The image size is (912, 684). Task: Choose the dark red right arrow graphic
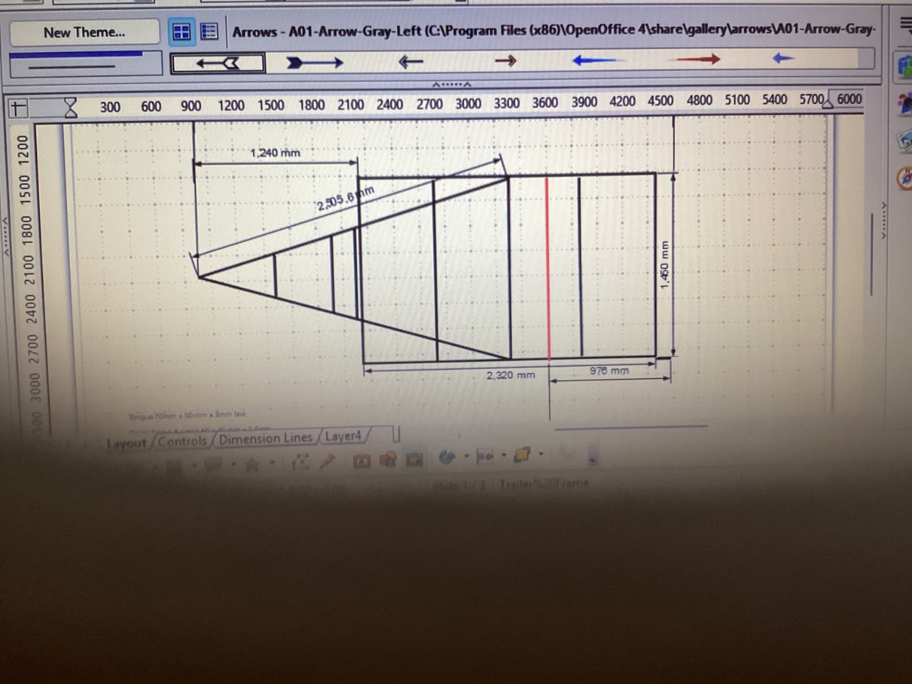tap(505, 61)
